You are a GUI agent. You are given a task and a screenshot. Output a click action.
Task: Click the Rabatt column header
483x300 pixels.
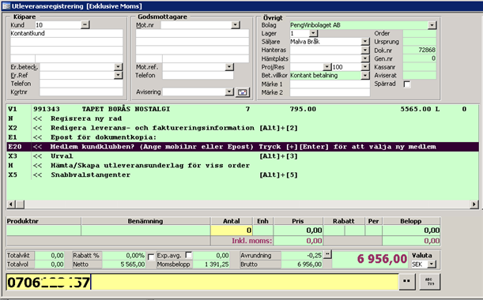point(344,221)
